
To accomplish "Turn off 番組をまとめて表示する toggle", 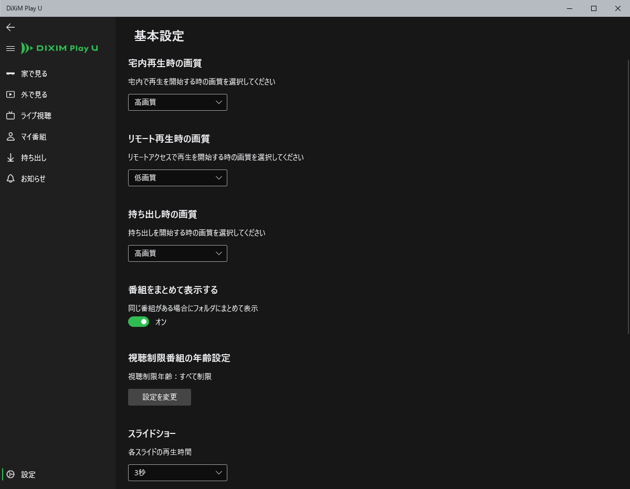I will (x=139, y=322).
